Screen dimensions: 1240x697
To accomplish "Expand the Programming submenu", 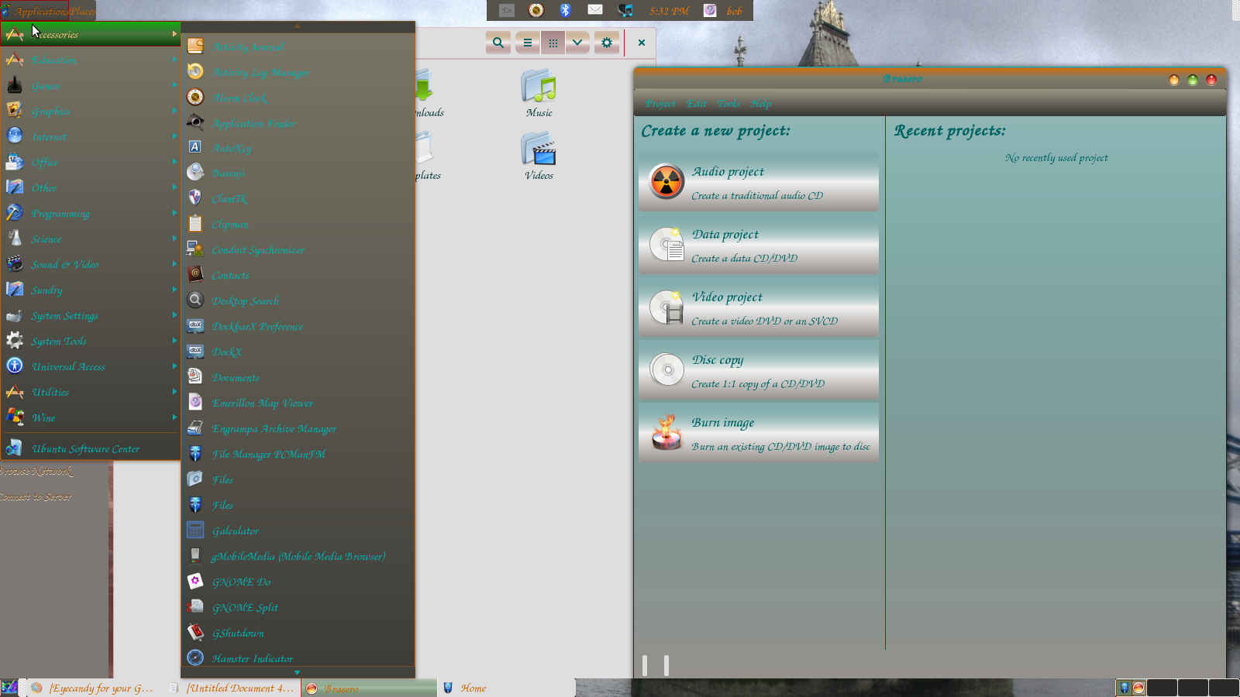I will click(91, 213).
